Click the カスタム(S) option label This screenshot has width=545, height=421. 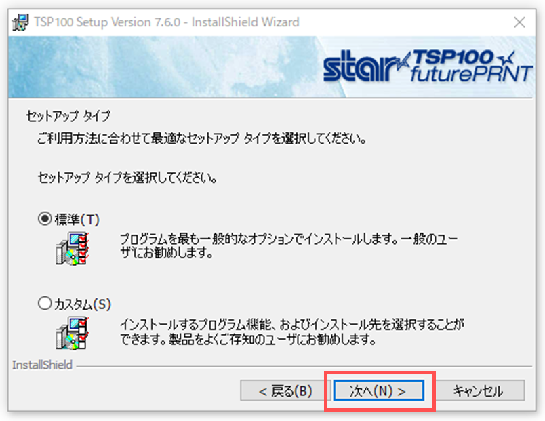83,304
